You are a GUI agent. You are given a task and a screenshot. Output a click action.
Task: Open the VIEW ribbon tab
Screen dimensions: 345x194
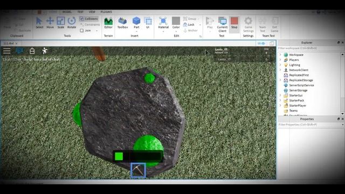tap(92, 12)
